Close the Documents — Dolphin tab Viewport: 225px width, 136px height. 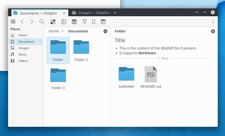click(x=64, y=13)
